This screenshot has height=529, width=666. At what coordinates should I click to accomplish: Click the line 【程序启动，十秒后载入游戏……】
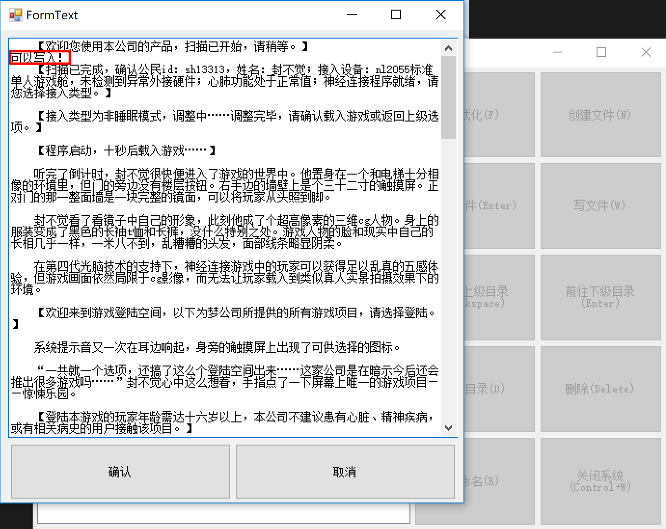tap(126, 151)
